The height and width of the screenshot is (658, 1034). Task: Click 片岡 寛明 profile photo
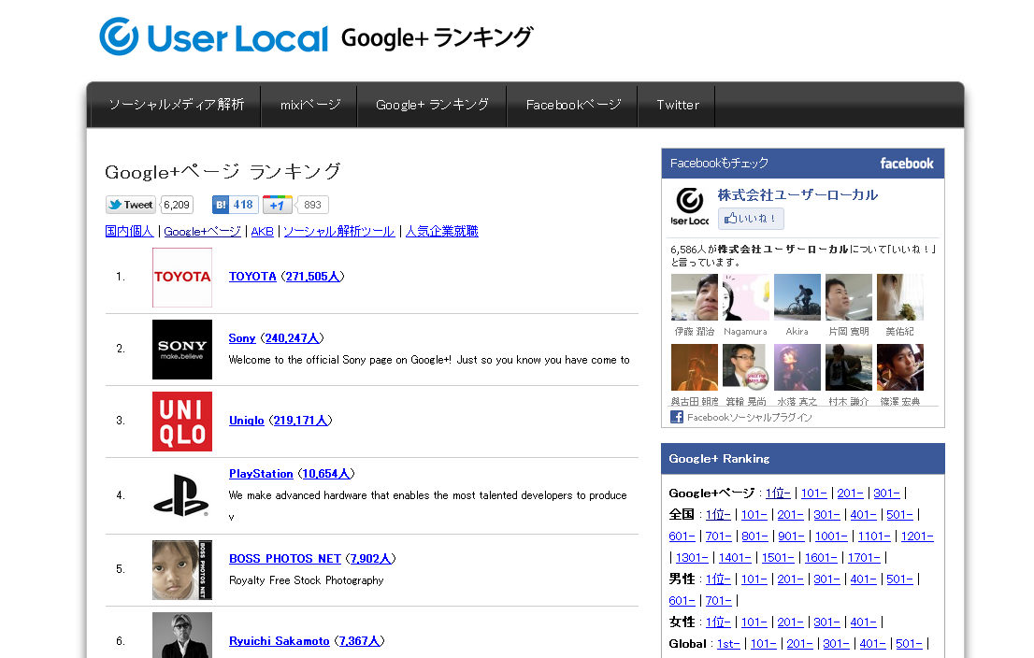coord(849,297)
